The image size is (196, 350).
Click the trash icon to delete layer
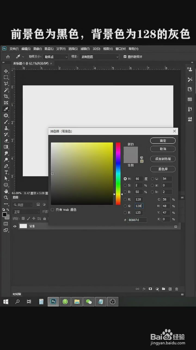(x=176, y=289)
